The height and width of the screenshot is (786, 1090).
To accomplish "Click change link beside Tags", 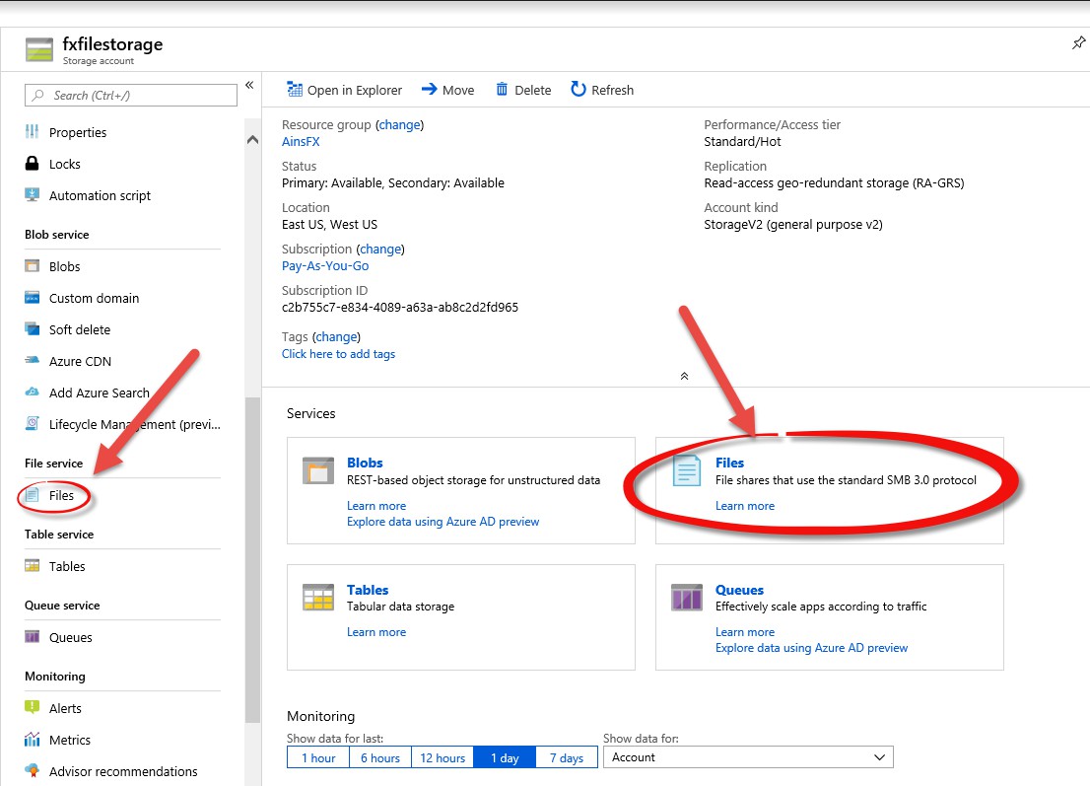I will [x=336, y=336].
